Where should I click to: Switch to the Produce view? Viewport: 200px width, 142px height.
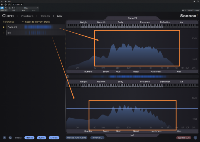(27, 16)
